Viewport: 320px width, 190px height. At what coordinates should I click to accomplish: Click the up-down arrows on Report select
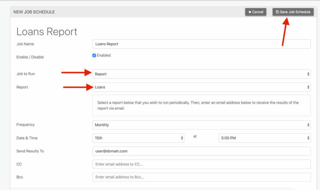pyautogui.click(x=308, y=87)
